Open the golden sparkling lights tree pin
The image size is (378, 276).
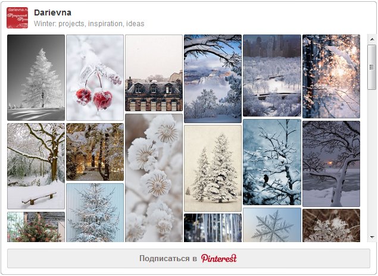331,76
